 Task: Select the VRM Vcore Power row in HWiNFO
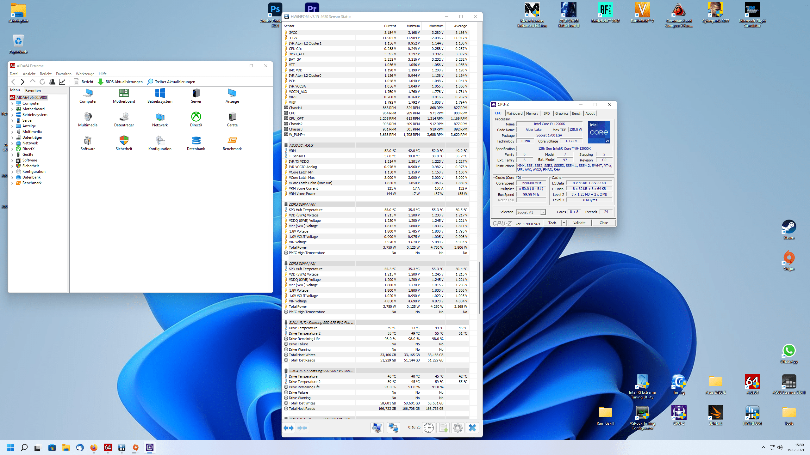tap(376, 194)
